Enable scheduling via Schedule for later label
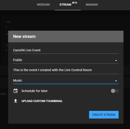Viewport: 130px width, 129px height. click(35, 91)
